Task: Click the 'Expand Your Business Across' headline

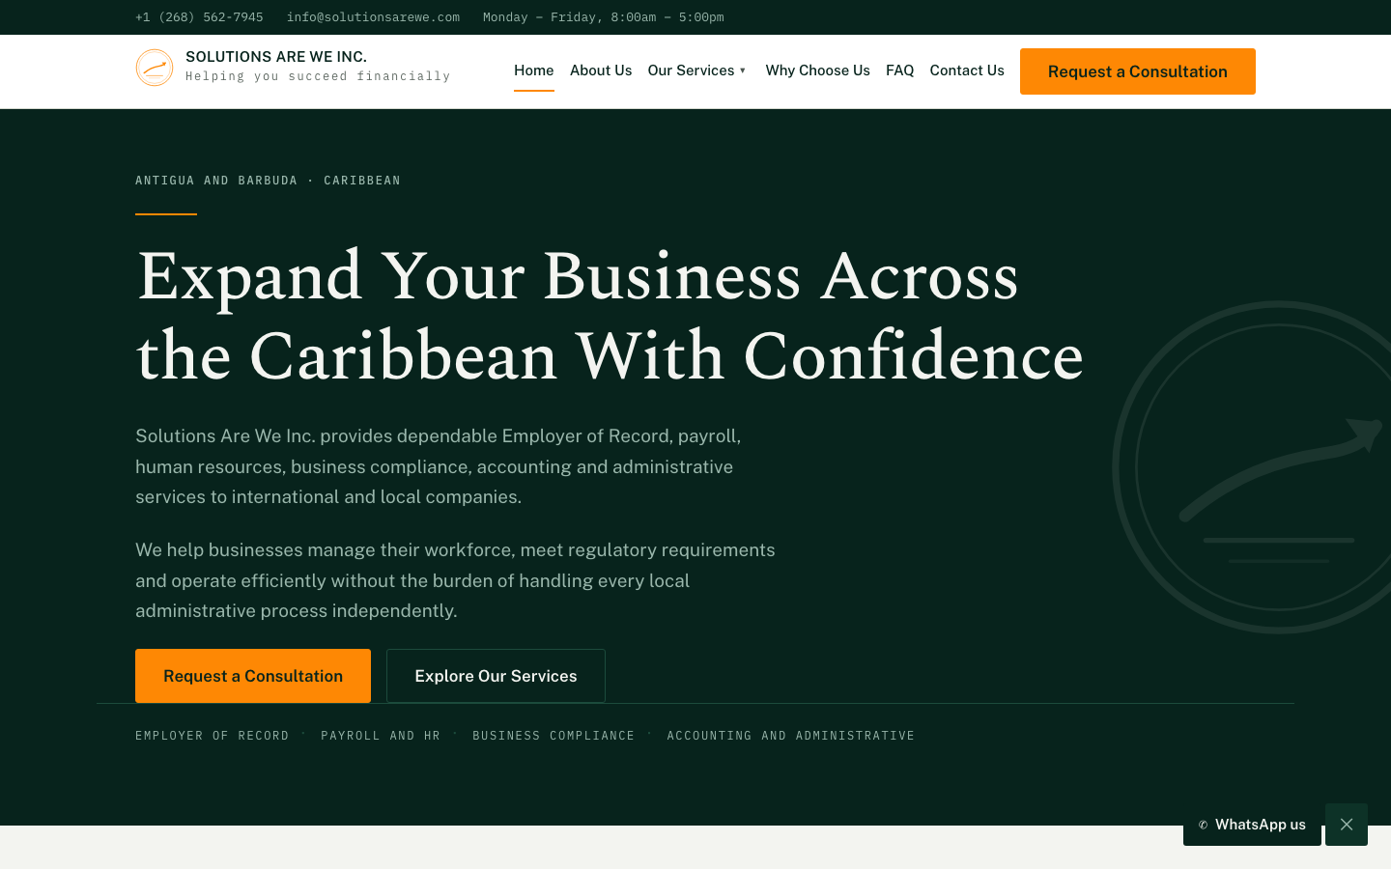Action: click(x=578, y=277)
